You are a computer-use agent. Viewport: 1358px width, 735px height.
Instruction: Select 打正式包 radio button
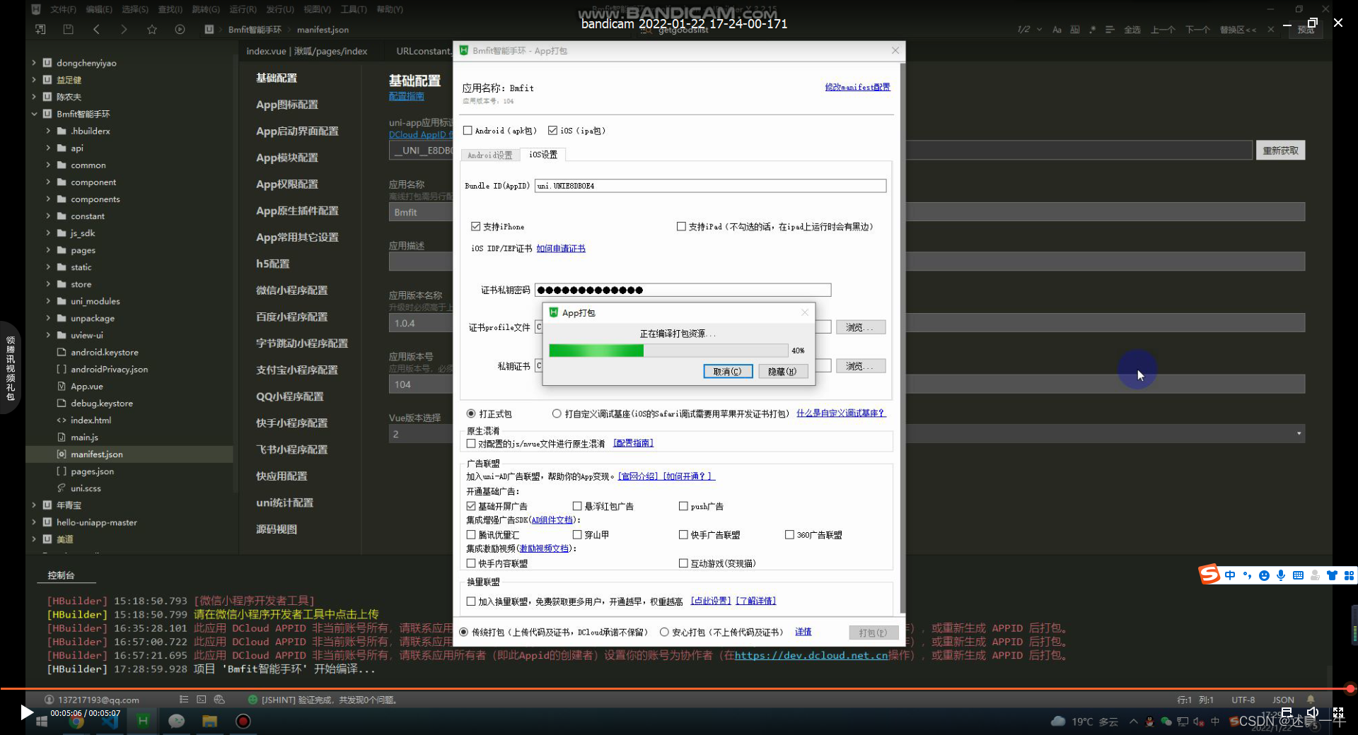(x=471, y=413)
